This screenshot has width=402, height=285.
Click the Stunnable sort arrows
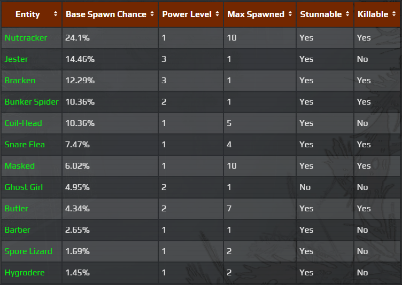(x=347, y=14)
